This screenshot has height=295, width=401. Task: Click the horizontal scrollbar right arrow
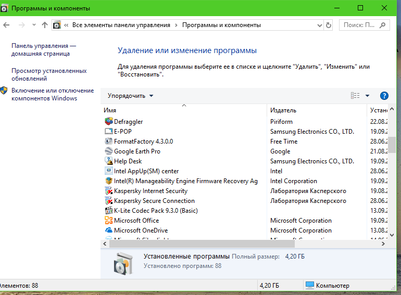[383, 243]
